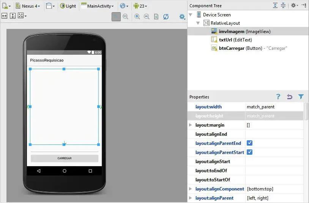This screenshot has width=309, height=203.
Task: Select the layout:alignParentEnd property name
Action: pyautogui.click(x=218, y=143)
